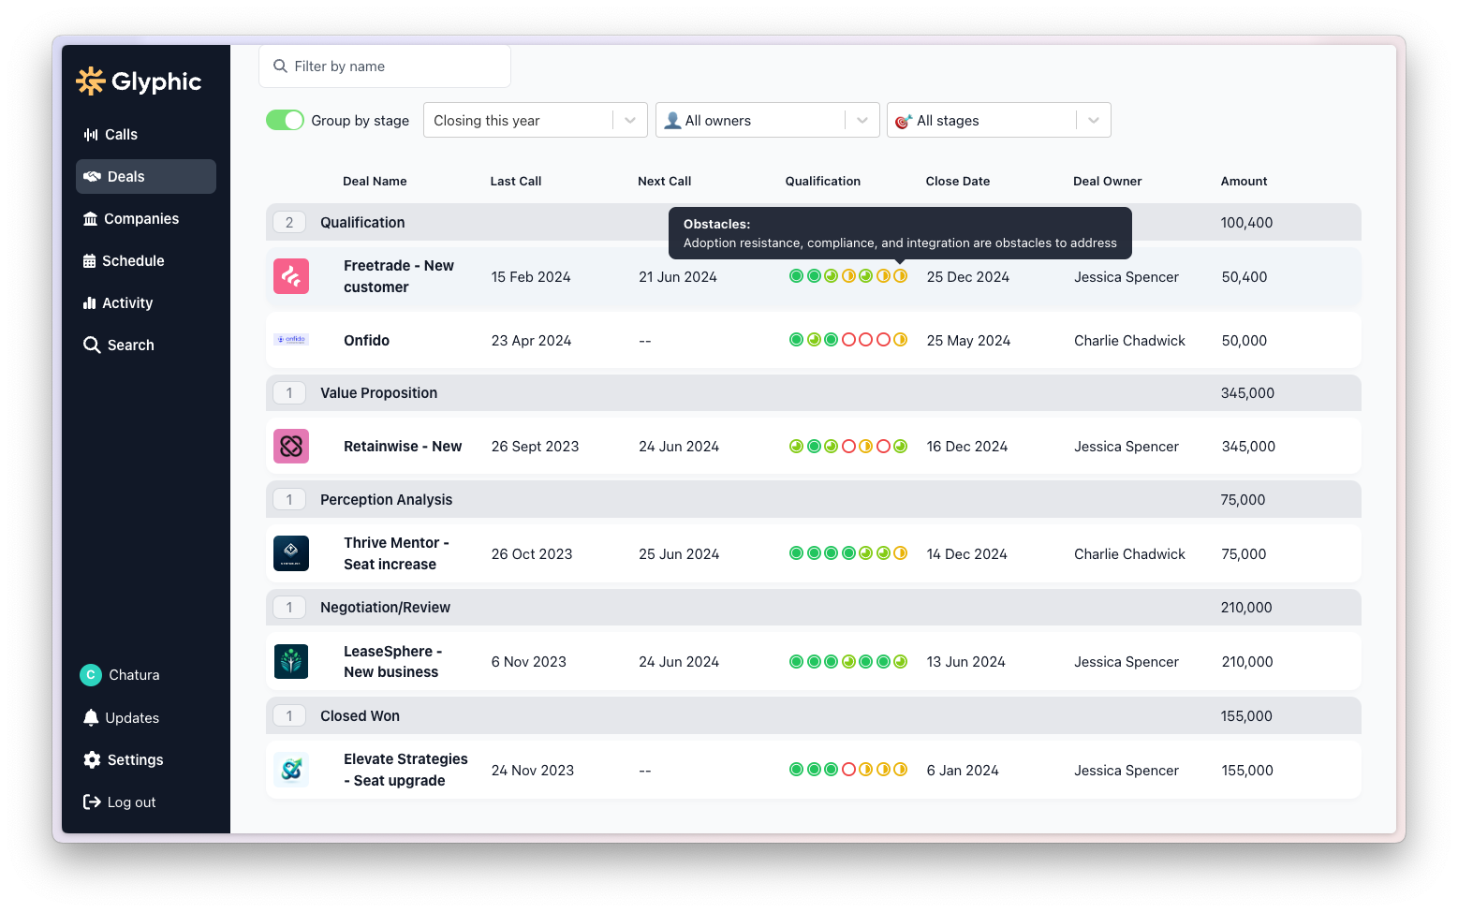Click the All owners person icon
Screen dimensions: 1458x912
(672, 121)
